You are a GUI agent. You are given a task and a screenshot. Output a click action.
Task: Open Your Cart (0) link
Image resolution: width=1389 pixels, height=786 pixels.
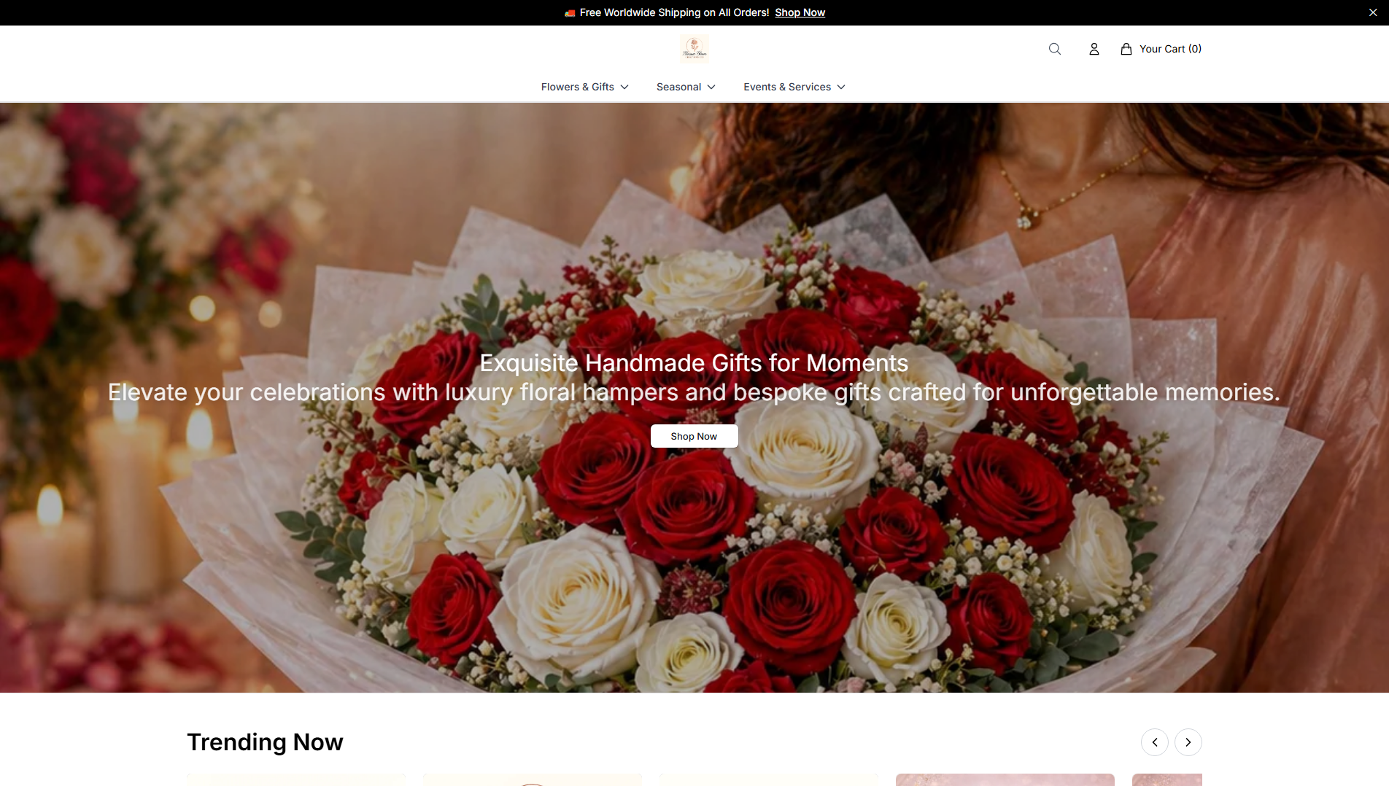pyautogui.click(x=1161, y=49)
